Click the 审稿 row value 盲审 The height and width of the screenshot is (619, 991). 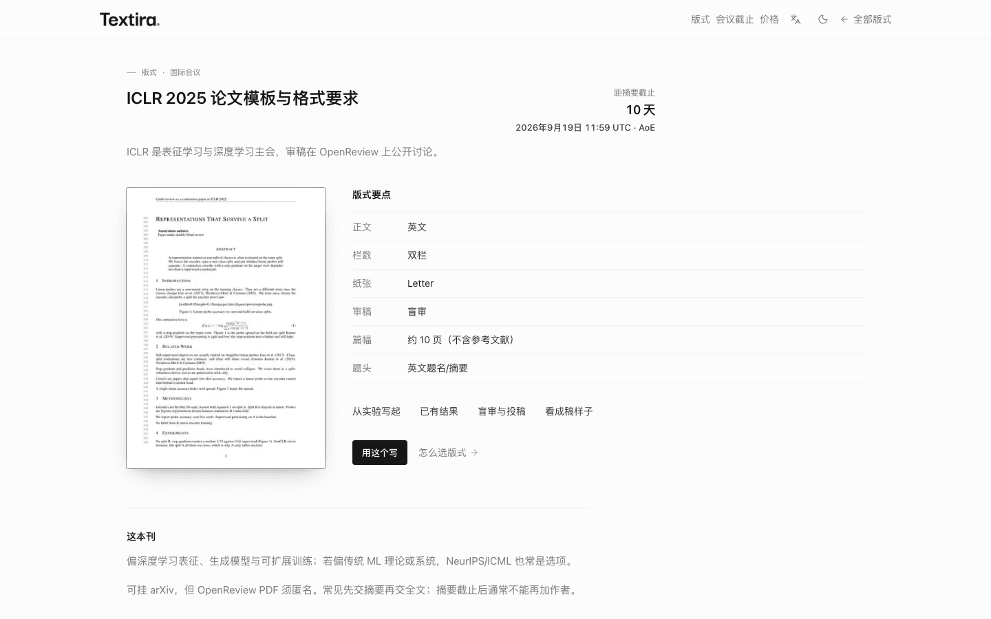point(417,312)
